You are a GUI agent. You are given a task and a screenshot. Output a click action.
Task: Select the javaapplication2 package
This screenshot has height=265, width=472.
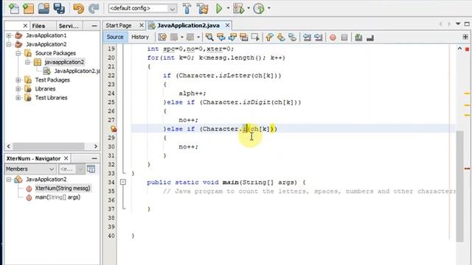pyautogui.click(x=64, y=62)
